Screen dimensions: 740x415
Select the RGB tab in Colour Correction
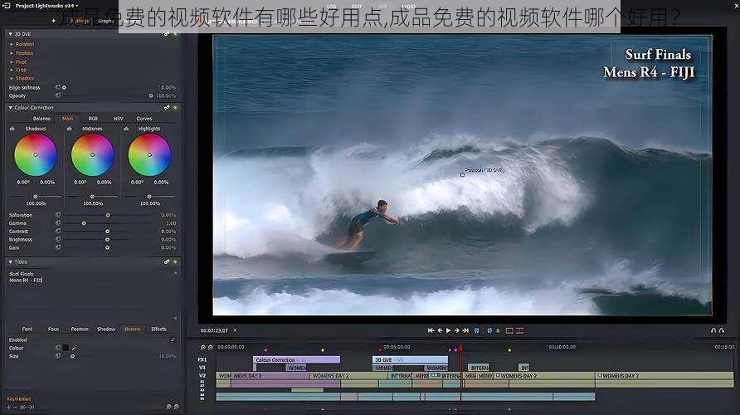[93, 119]
